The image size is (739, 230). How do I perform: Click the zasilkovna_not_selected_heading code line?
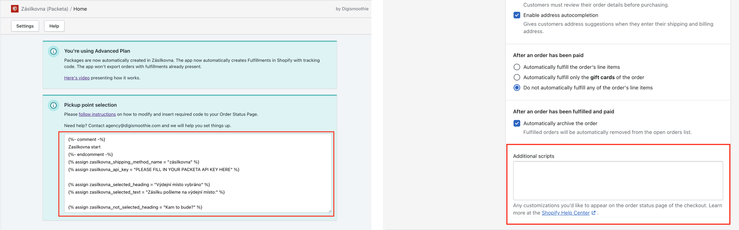pyautogui.click(x=135, y=207)
